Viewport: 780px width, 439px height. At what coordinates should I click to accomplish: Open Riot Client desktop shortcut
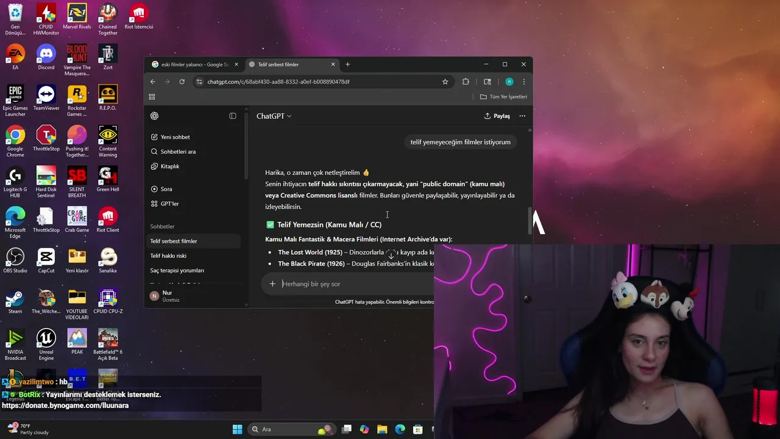(x=108, y=220)
